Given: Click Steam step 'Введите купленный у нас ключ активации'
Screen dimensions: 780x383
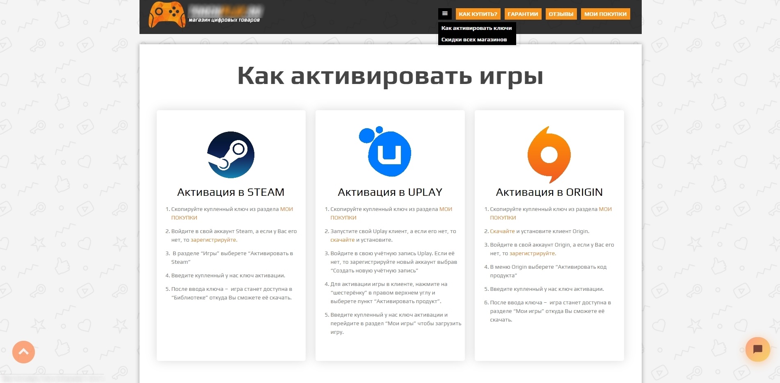Looking at the screenshot, I should coord(228,276).
